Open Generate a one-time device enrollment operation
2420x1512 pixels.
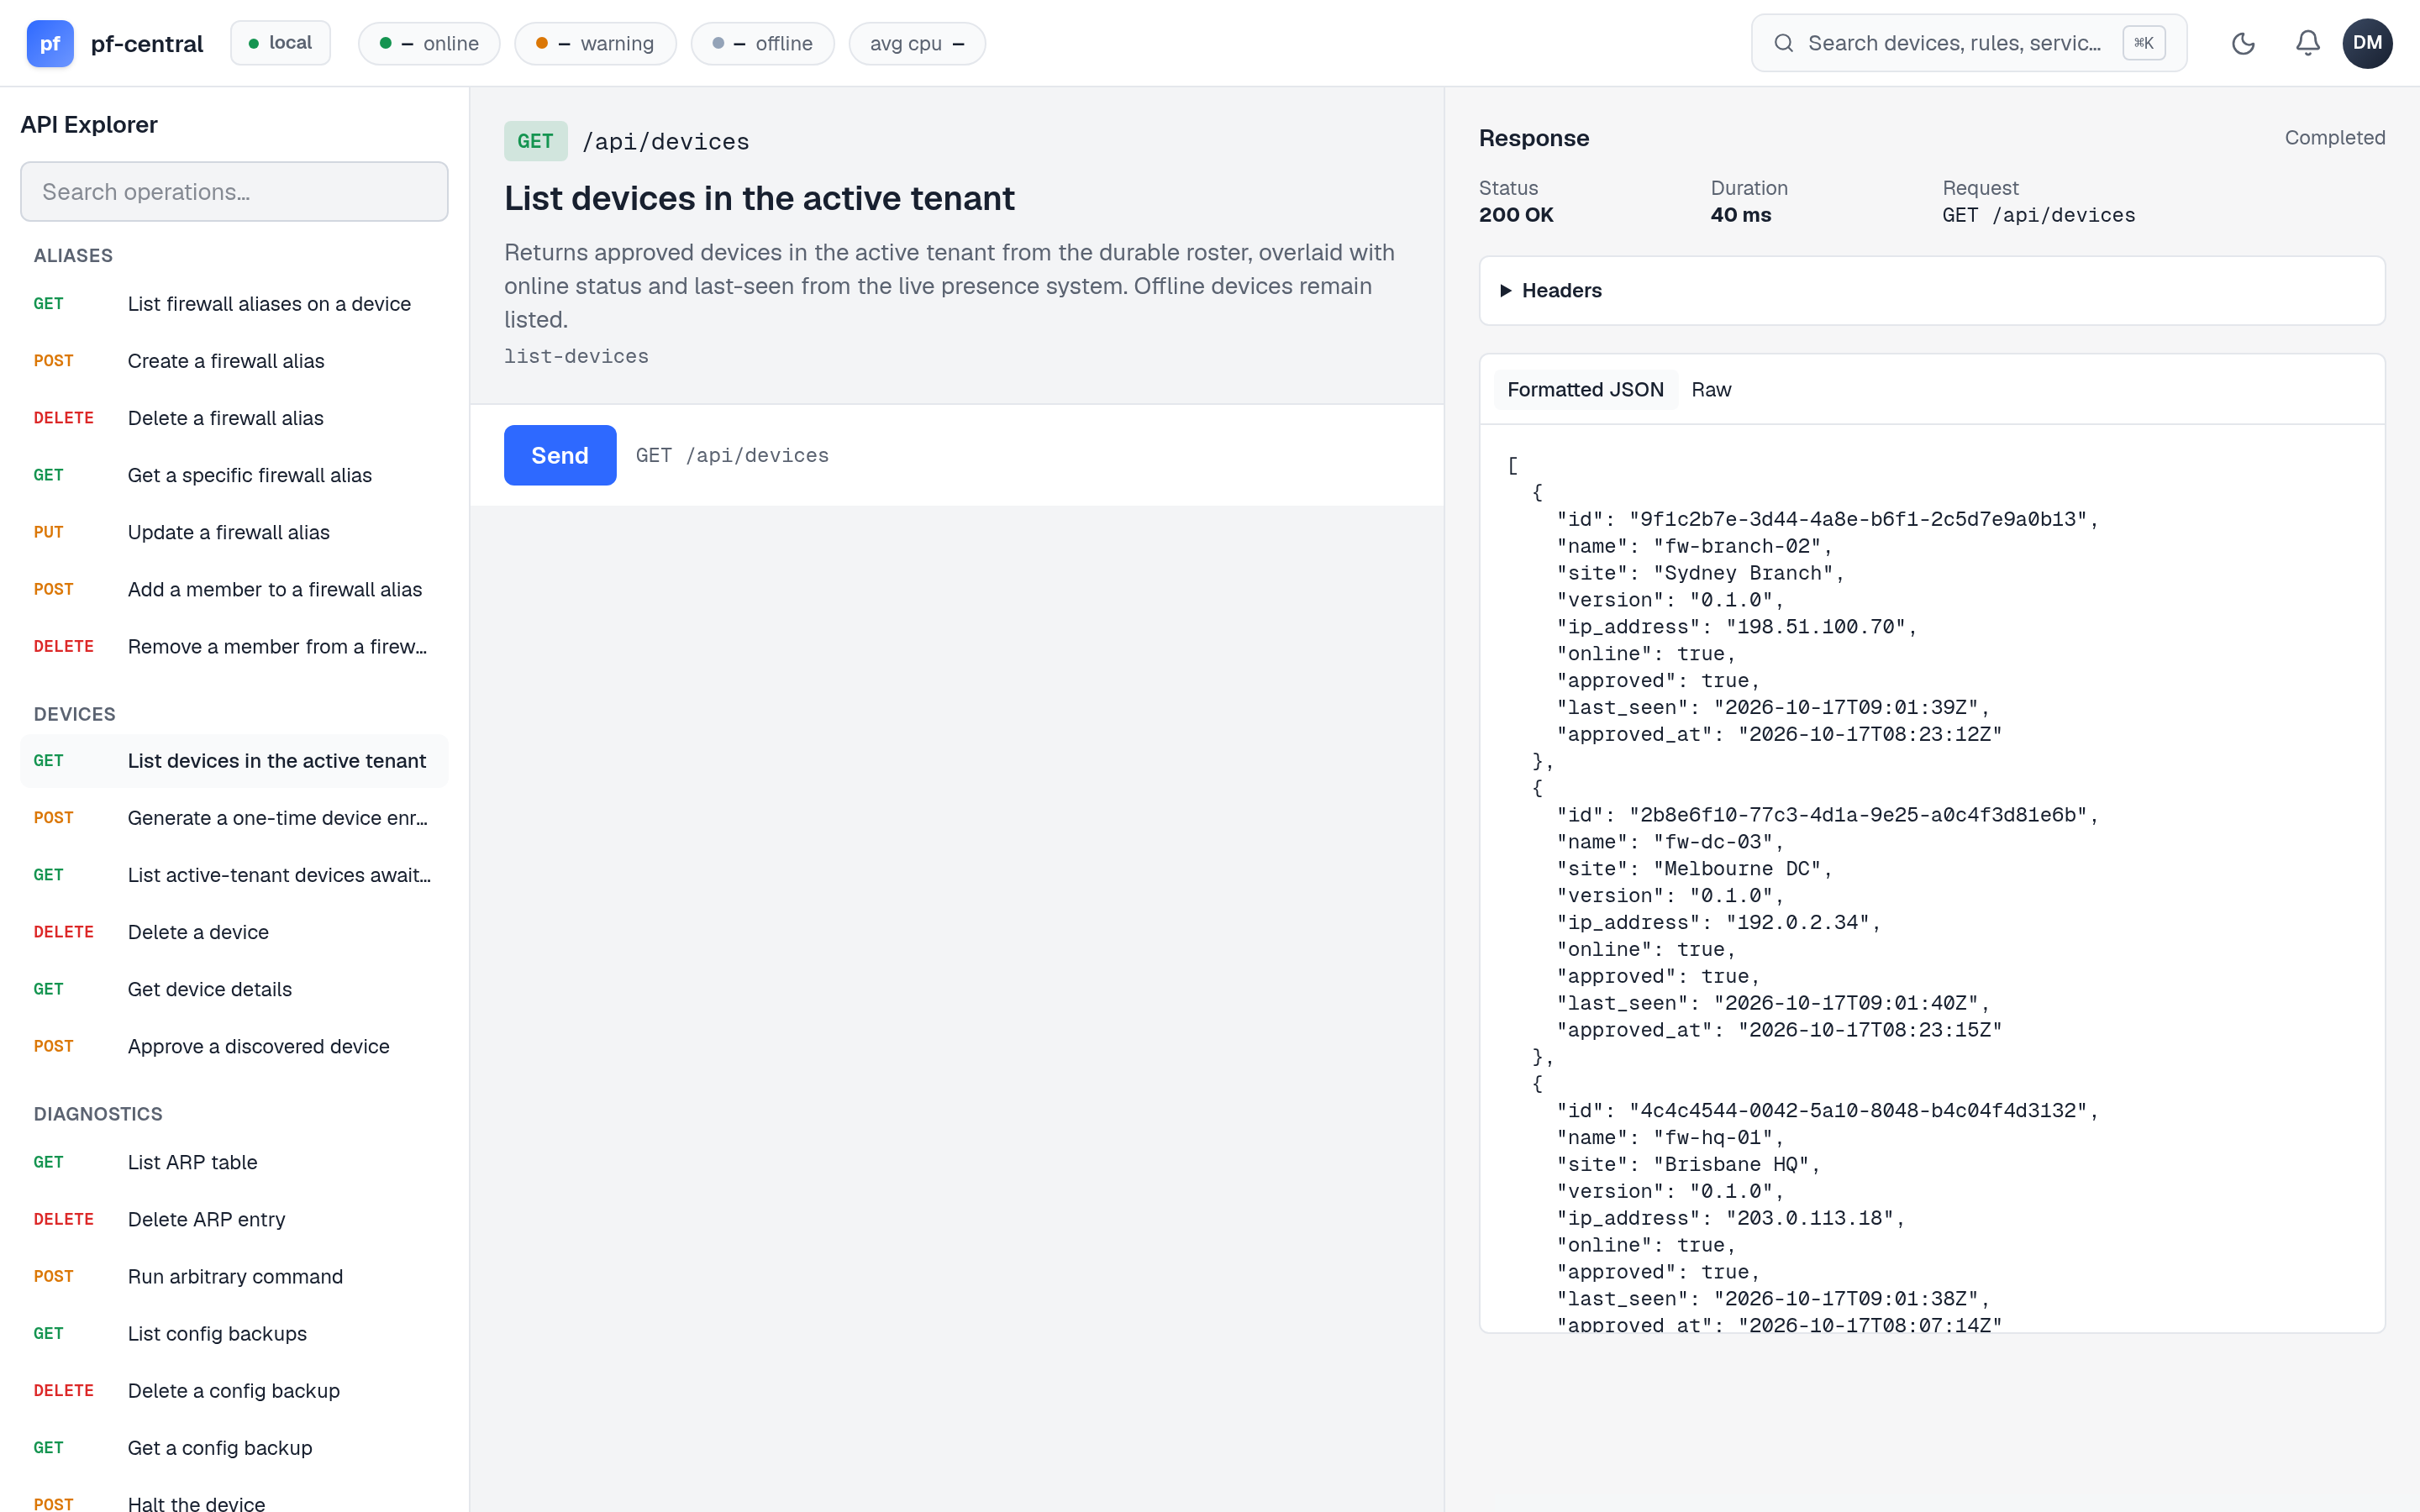(234, 818)
